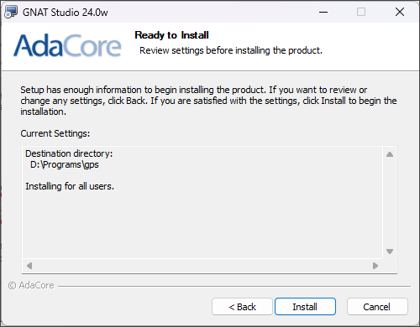This screenshot has width=420, height=327.
Task: Start installation with the Install button
Action: (305, 307)
